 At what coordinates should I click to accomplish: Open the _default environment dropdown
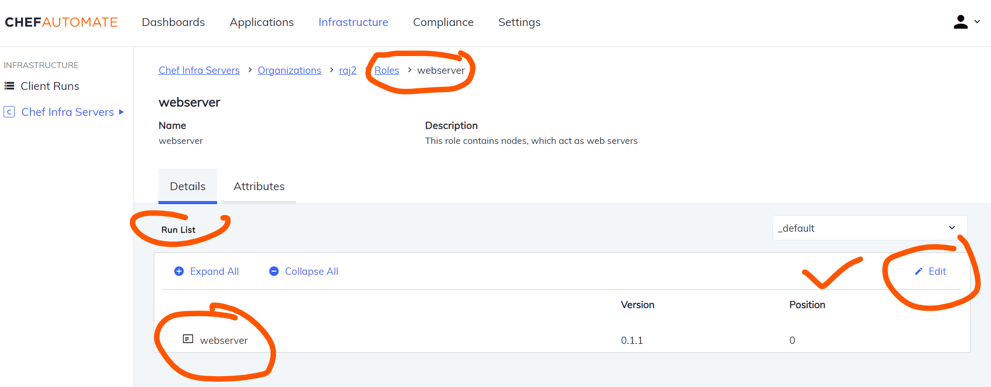pyautogui.click(x=869, y=228)
